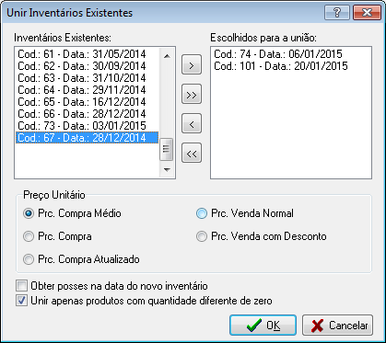Uncheck Unir apenas produtos com quantidade checkbox
This screenshot has width=386, height=343.
22,301
